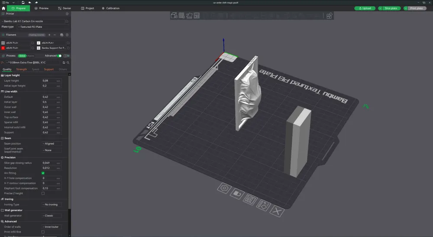Switch process scope to Global
433x237 pixels.
pyautogui.click(x=22, y=56)
